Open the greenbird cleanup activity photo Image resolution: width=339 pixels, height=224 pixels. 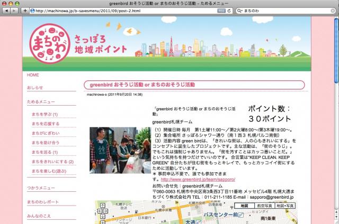(120, 150)
